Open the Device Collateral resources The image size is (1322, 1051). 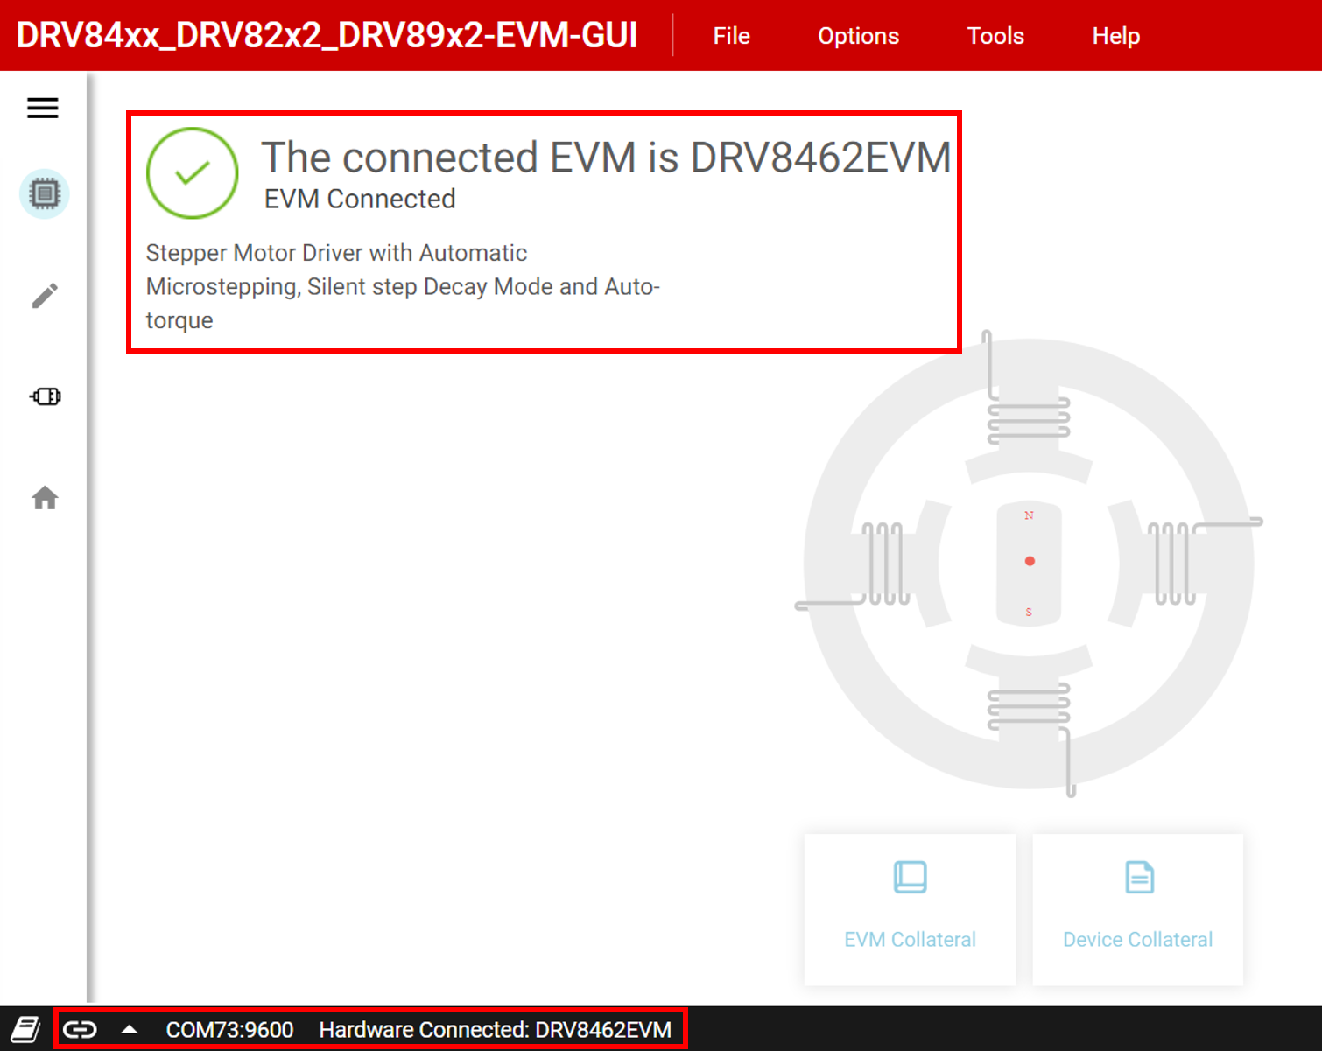tap(1137, 939)
